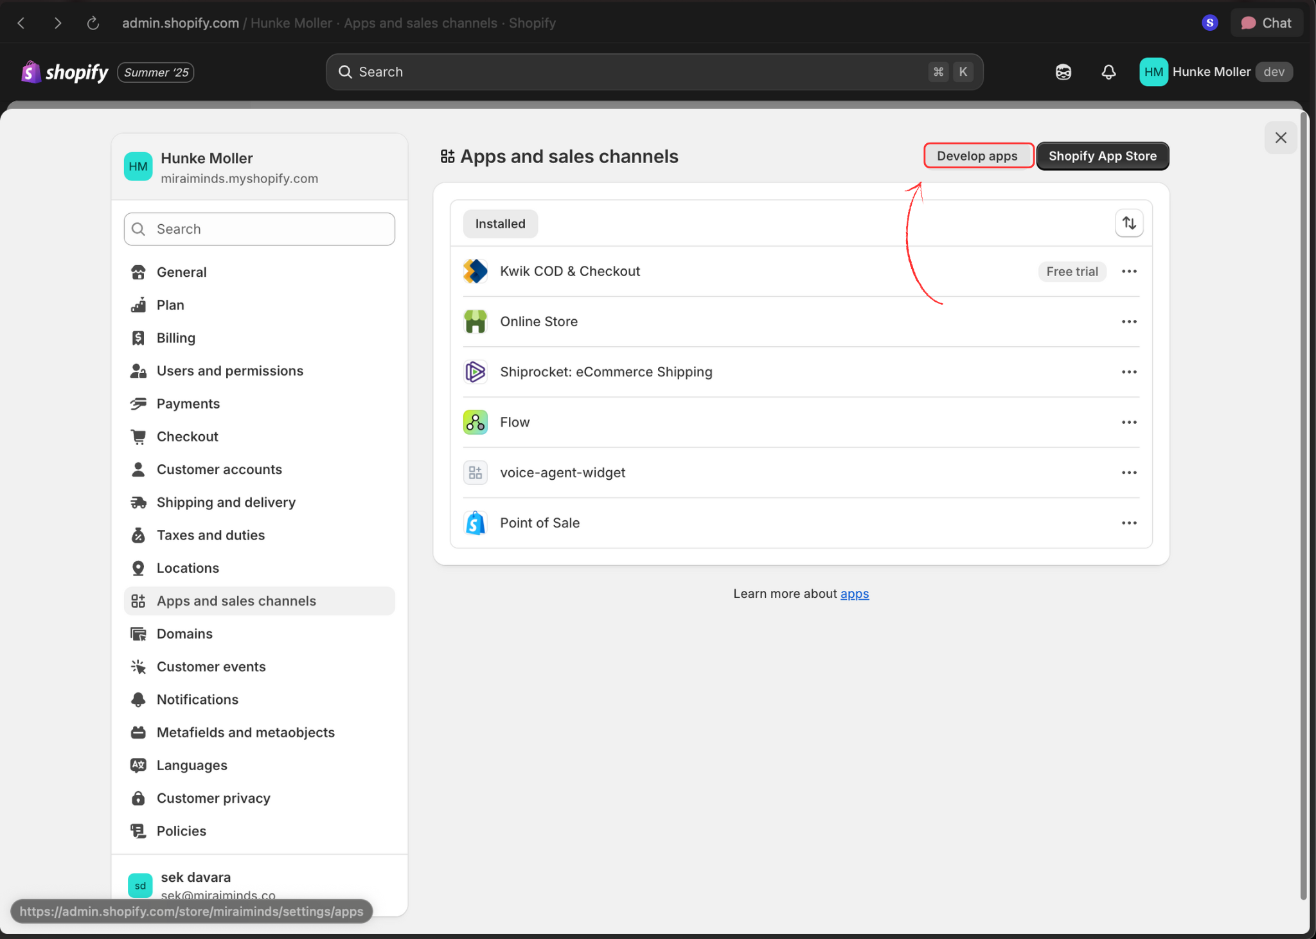Open the overflow menu for Flow
Viewport: 1316px width, 939px height.
[1129, 422]
